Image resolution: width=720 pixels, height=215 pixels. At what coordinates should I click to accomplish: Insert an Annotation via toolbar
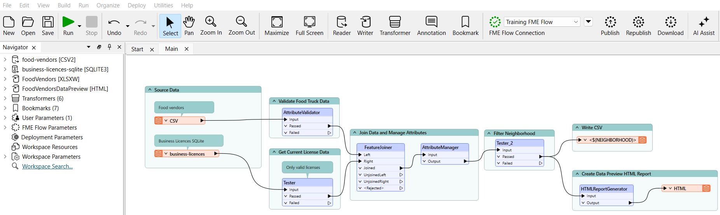pos(431,26)
